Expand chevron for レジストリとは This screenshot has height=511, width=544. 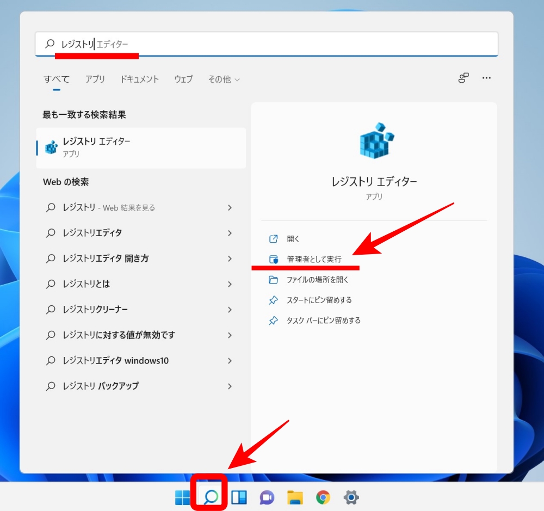point(230,284)
